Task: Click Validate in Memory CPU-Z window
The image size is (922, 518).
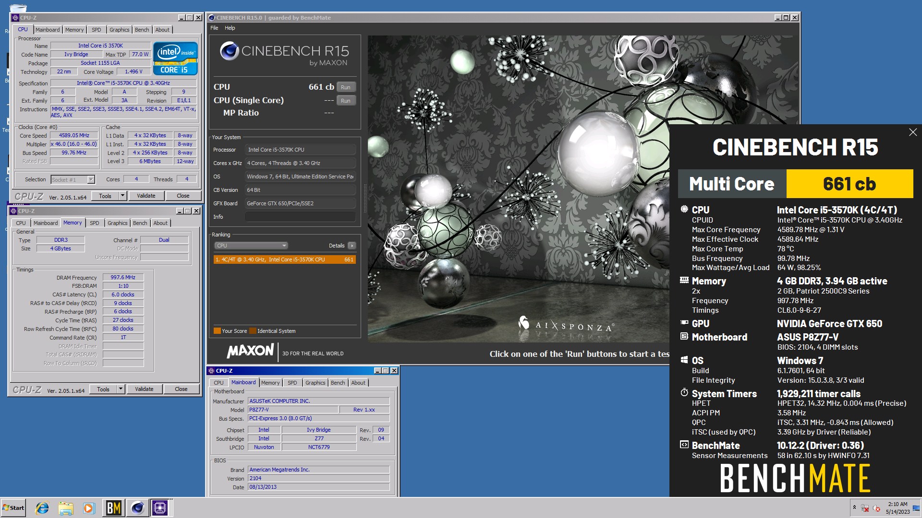Action: (144, 389)
